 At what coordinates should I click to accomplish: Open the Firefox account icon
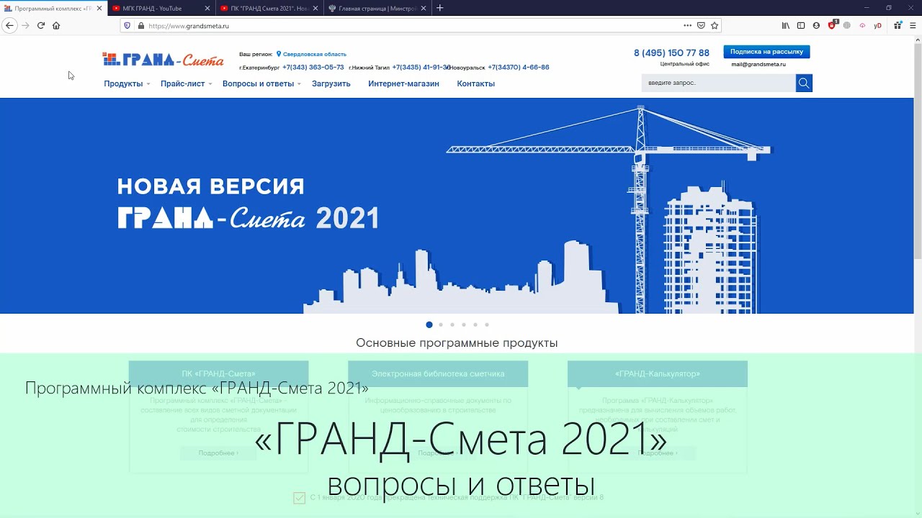[816, 25]
